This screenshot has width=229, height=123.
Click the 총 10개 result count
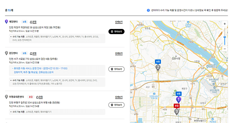pyautogui.click(x=9, y=10)
